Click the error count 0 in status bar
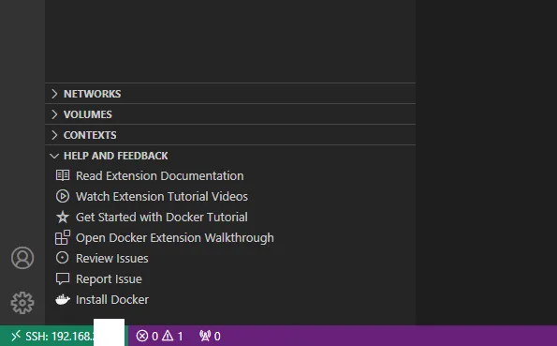The height and width of the screenshot is (346, 557). coord(154,336)
